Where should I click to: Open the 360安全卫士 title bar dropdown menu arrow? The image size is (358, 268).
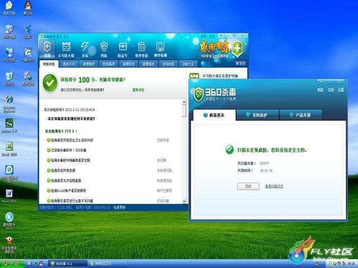[220, 36]
